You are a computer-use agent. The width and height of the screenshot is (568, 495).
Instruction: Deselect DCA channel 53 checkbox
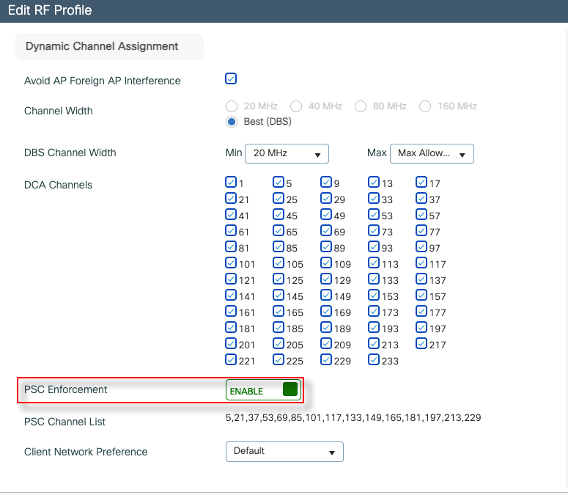[x=374, y=214]
